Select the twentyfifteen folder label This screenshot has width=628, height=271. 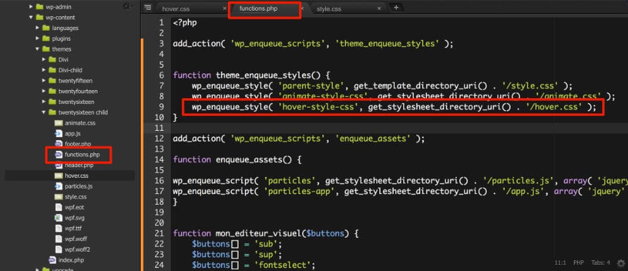point(75,81)
